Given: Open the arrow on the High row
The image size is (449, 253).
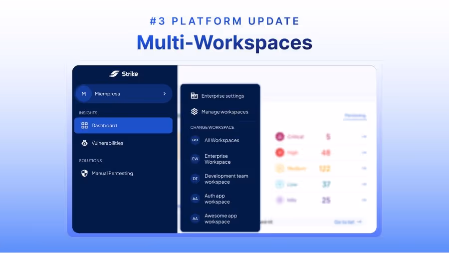Looking at the screenshot, I should 364,152.
